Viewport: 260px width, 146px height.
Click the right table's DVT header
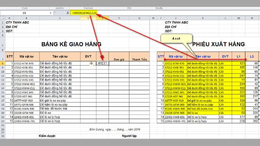click(x=225, y=57)
